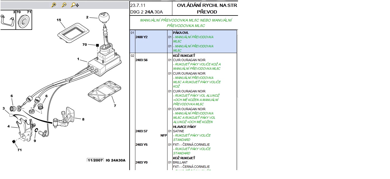The height and width of the screenshot is (179, 390).
Task: Select part number 2400 Y2 row
Action: coord(141,37)
